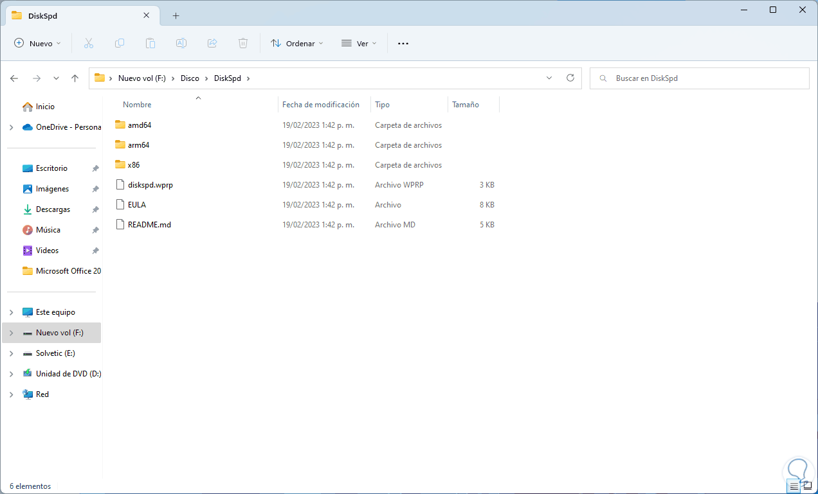Expand the address bar history dropdown
This screenshot has height=494, width=818.
click(x=549, y=78)
